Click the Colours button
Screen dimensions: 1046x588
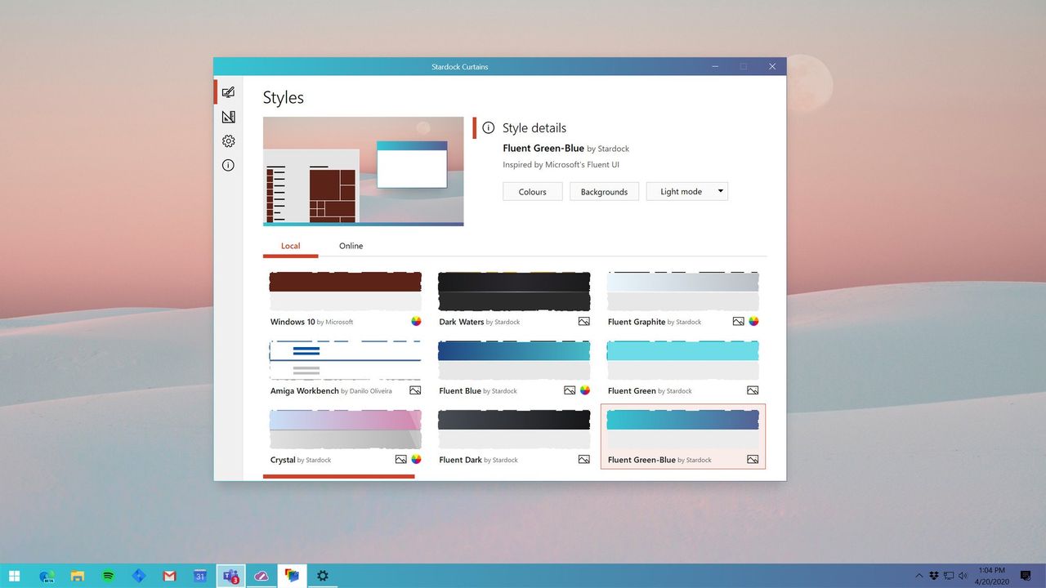[x=532, y=191]
